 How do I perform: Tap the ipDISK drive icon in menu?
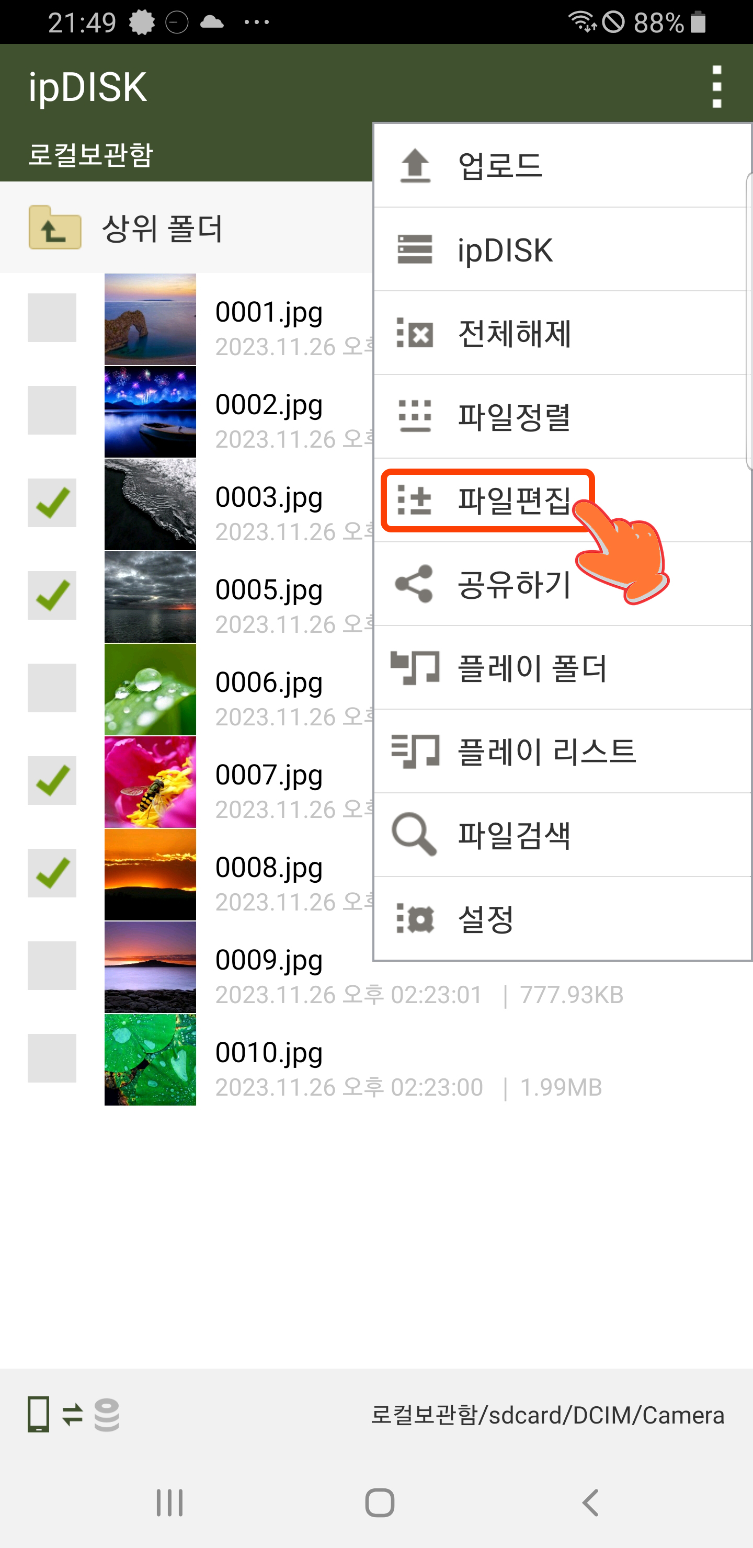point(415,249)
